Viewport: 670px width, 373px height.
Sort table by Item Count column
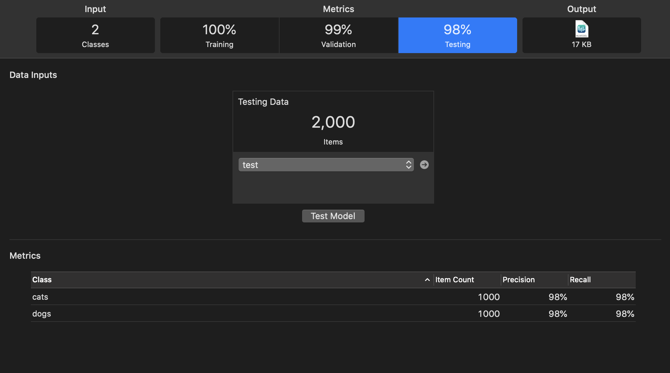tap(454, 280)
